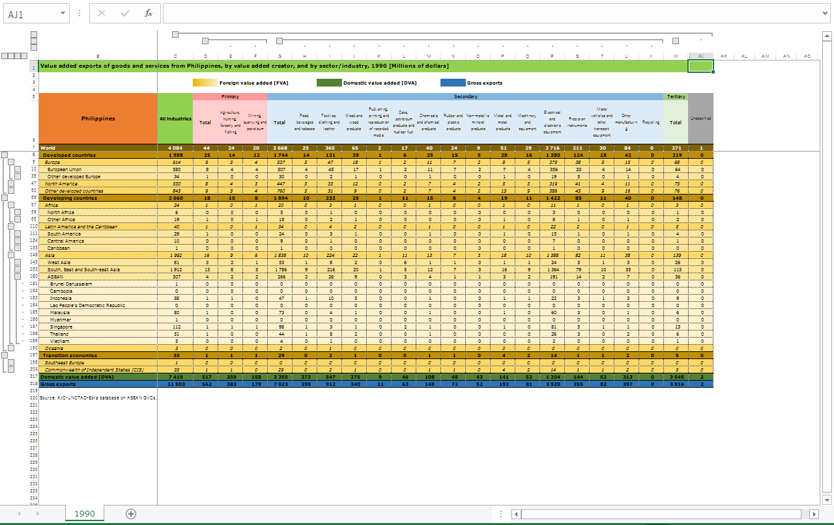Click the horizontal scrollbar left arrow
Viewport: 834px width, 525px height.
click(516, 514)
